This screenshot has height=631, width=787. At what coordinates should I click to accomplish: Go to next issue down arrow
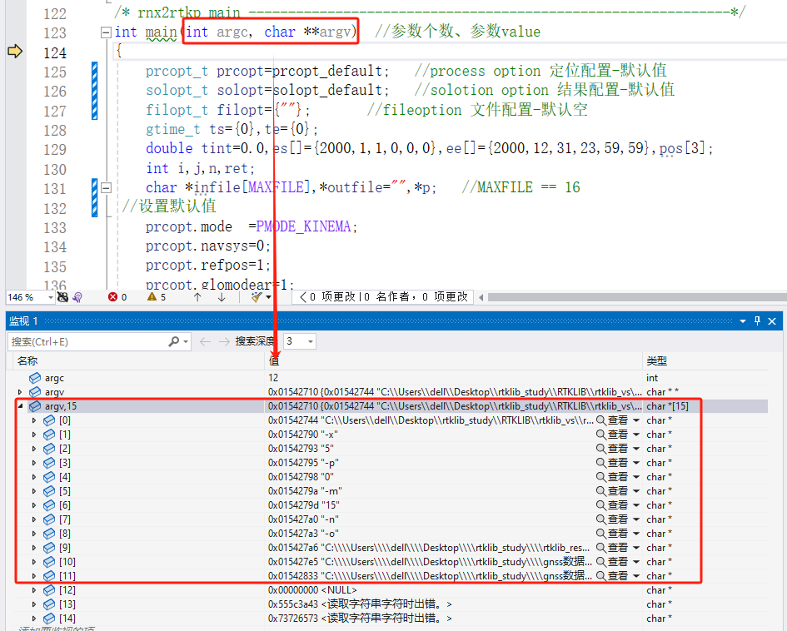pyautogui.click(x=222, y=297)
